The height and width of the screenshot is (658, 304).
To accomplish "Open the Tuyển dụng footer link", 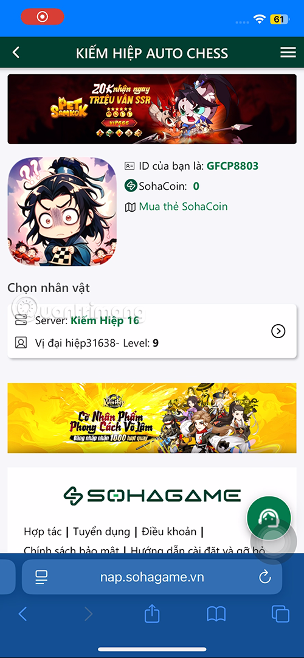I will 102,532.
